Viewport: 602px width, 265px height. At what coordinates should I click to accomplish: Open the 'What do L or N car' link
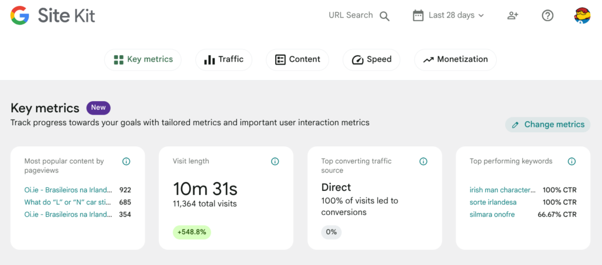pos(68,202)
